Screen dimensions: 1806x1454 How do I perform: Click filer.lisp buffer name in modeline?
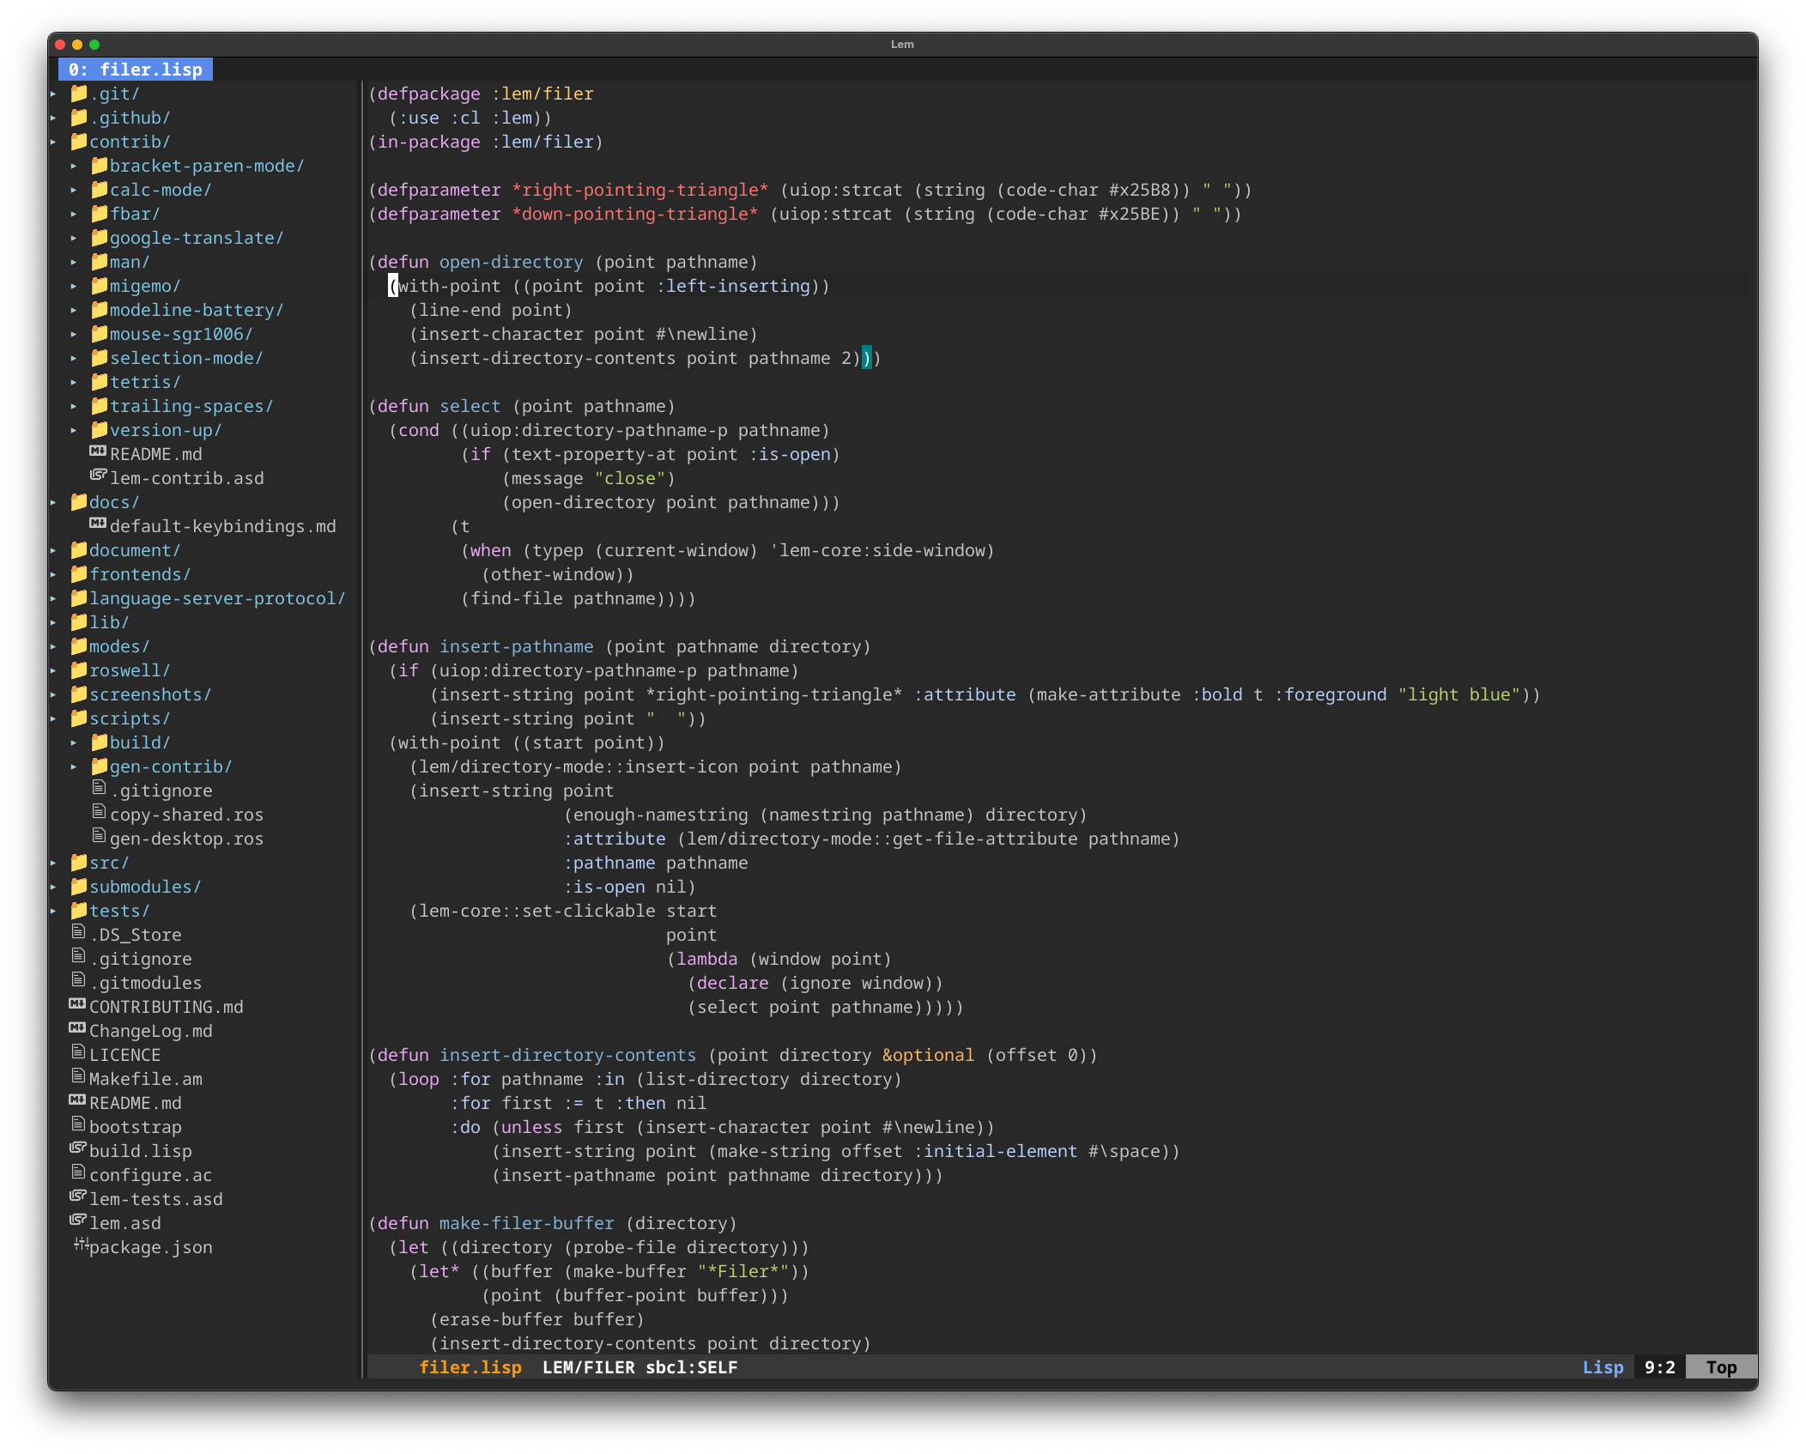(470, 1367)
